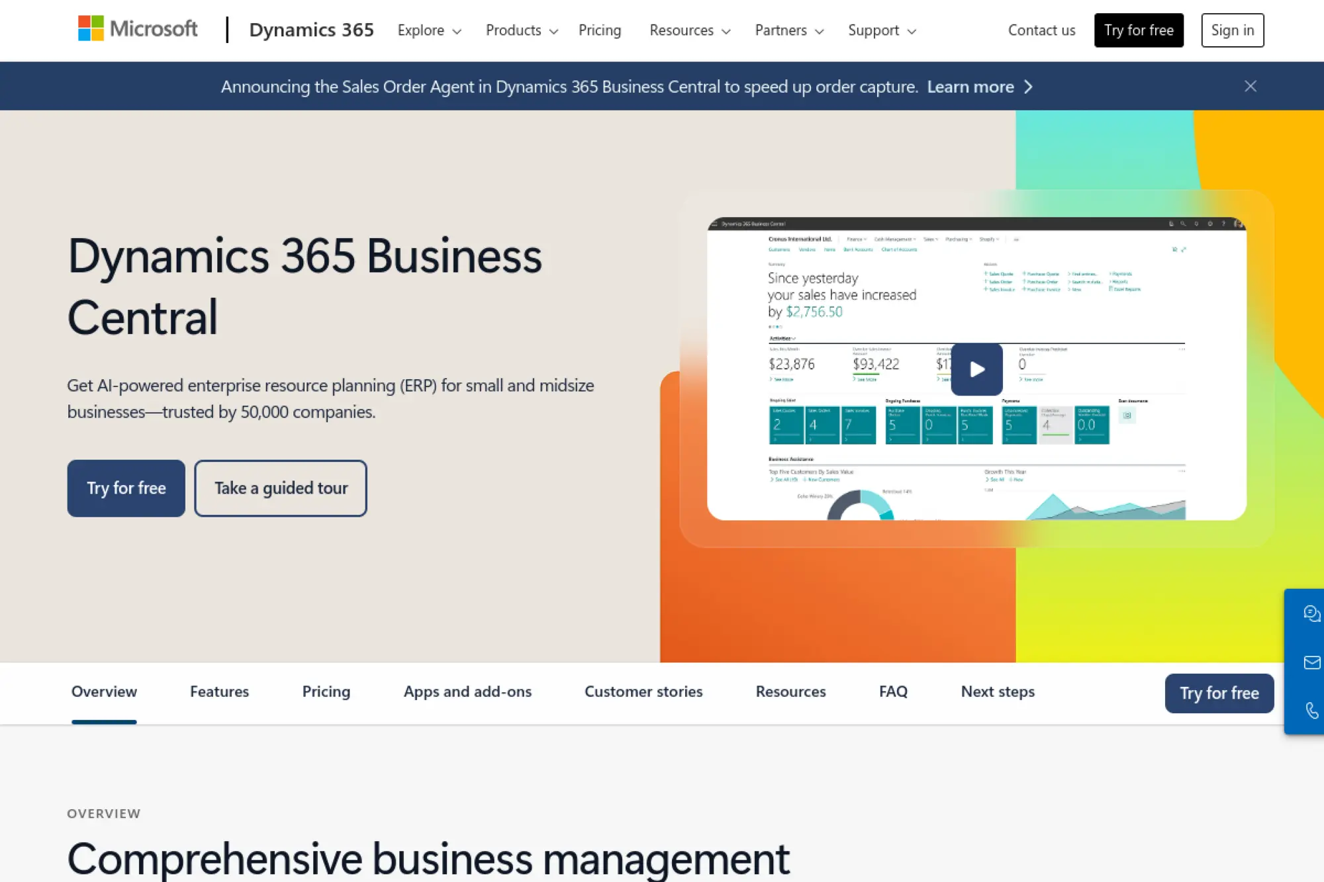Click Sign in at top right
1324x882 pixels.
1232,30
